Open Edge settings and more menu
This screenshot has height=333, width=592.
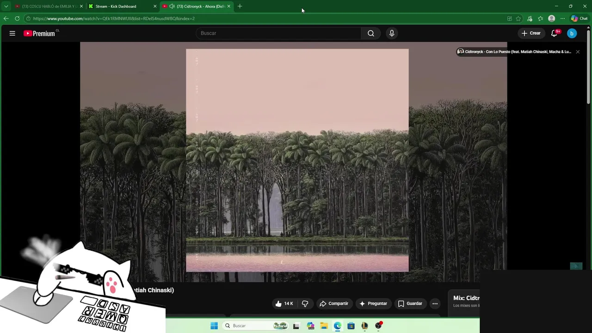coord(562,18)
